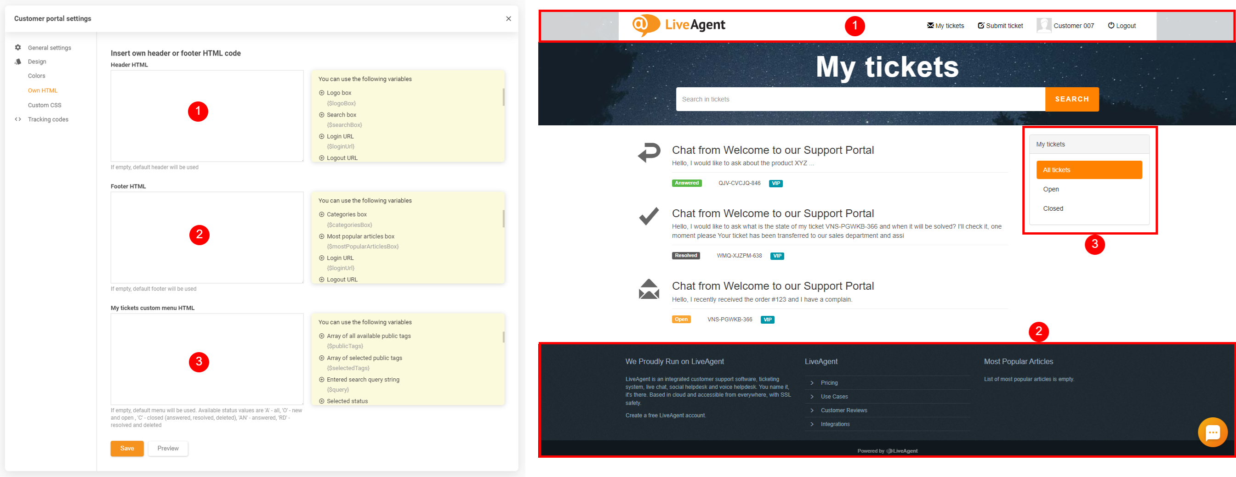1236x477 pixels.
Task: Click the Search in tickets field
Action: coord(860,99)
